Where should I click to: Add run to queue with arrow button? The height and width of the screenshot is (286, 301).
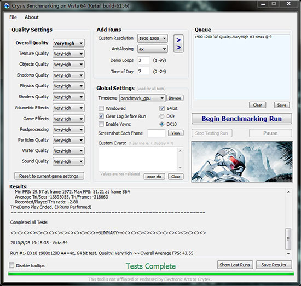[178, 44]
